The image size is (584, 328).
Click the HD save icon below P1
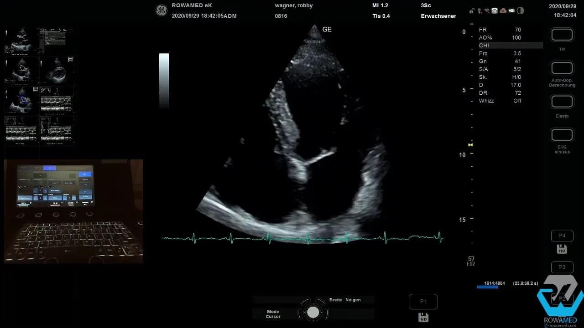point(423,317)
